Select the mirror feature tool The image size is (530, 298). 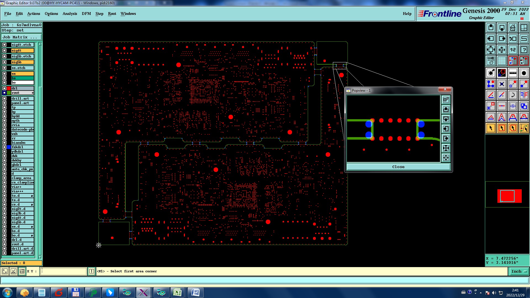[x=524, y=95]
